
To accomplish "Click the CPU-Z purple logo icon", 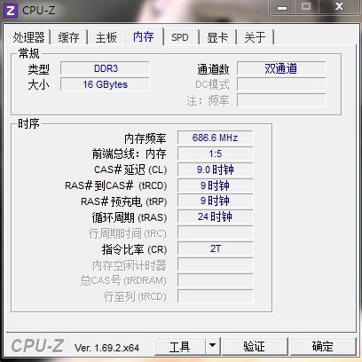I will [11, 11].
